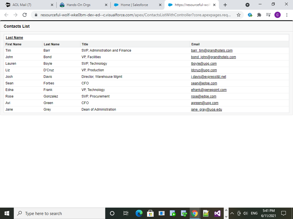Viewport: 293px width, 219px height.
Task: Reload the Contacts List page
Action: (24, 15)
